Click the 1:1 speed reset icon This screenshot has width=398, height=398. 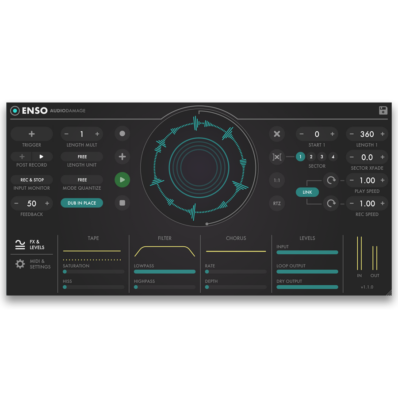(x=277, y=180)
